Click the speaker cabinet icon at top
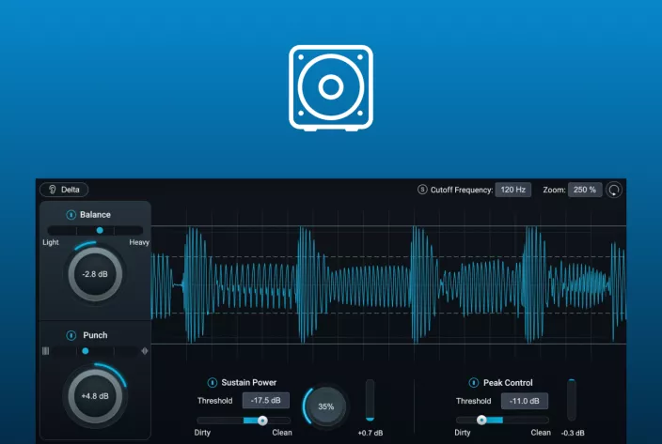The image size is (662, 444). point(330,87)
